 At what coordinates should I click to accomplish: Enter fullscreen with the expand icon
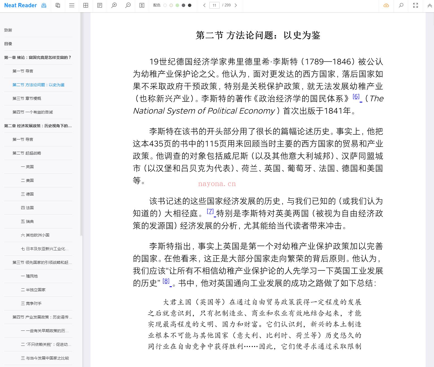416,5
